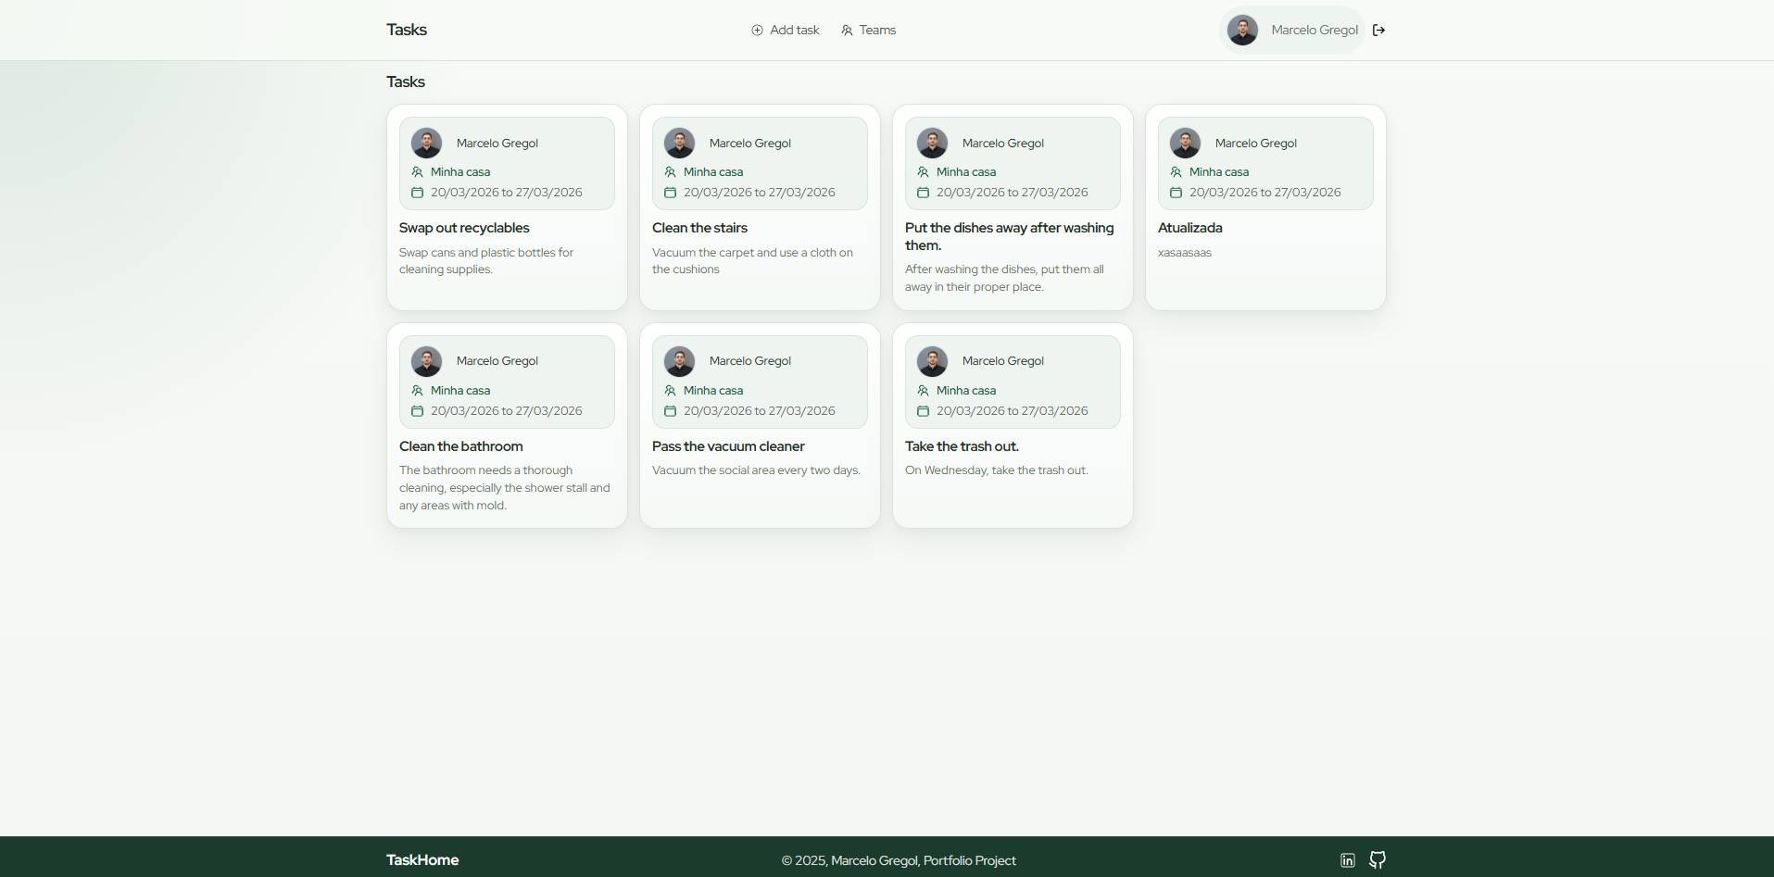Open the LinkedIn icon in footer
Image resolution: width=1774 pixels, height=877 pixels.
[1347, 860]
